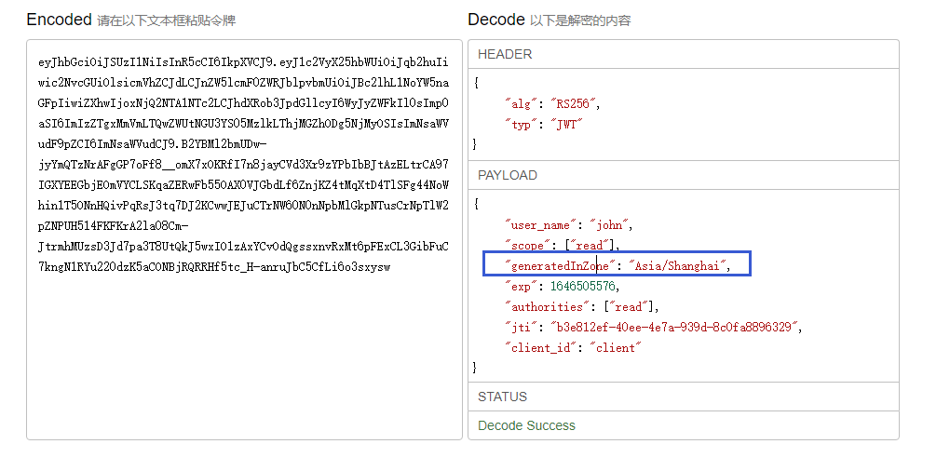Click the Encoded heading
Screen dimensions: 950x471
59,20
